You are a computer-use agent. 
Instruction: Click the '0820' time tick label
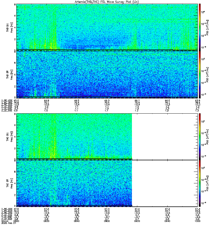[46, 221]
